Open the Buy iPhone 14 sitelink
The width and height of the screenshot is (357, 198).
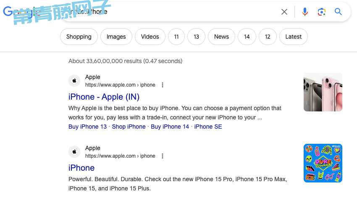click(170, 127)
